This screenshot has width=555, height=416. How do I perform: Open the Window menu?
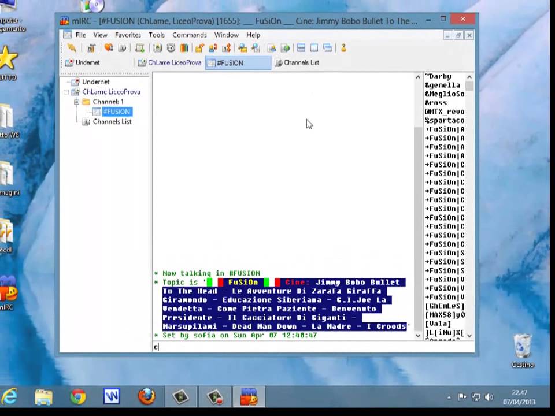point(227,35)
